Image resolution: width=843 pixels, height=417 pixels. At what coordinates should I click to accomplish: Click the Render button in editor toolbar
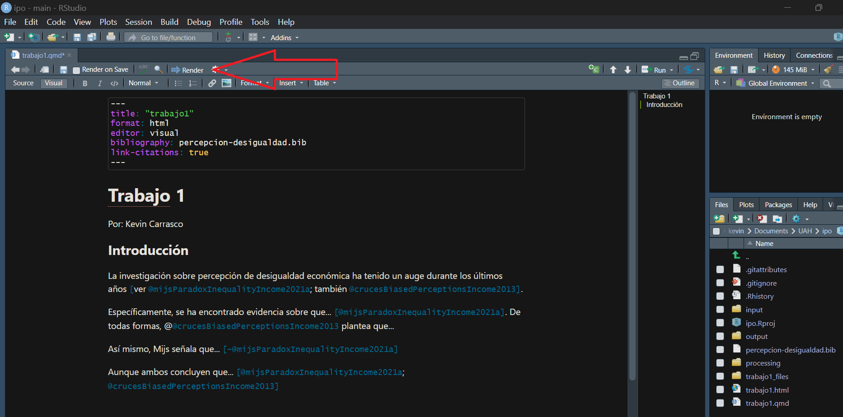[x=187, y=70]
